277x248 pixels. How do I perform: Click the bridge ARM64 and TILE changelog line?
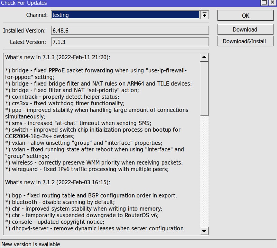[99, 83]
